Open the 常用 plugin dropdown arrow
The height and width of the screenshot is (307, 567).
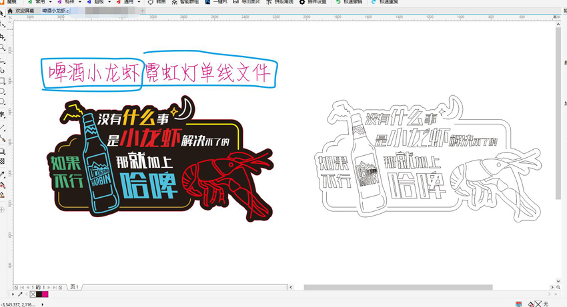[50, 2]
